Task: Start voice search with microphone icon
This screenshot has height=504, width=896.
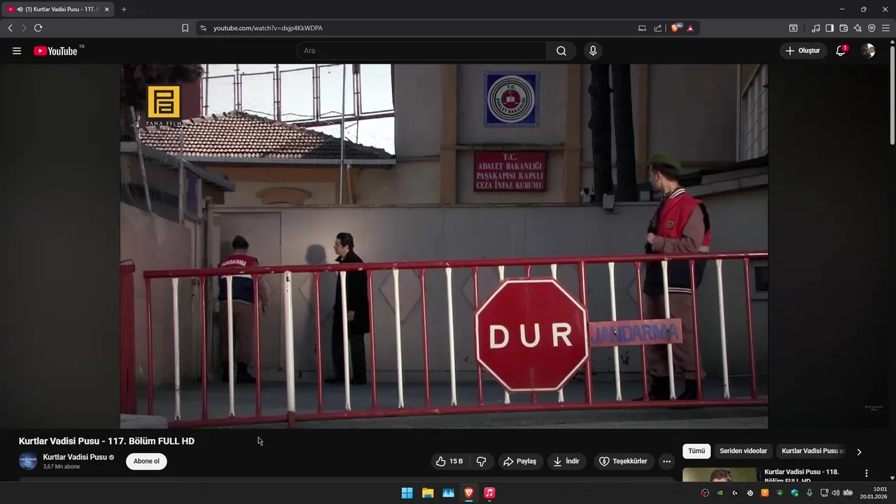Action: pyautogui.click(x=593, y=51)
